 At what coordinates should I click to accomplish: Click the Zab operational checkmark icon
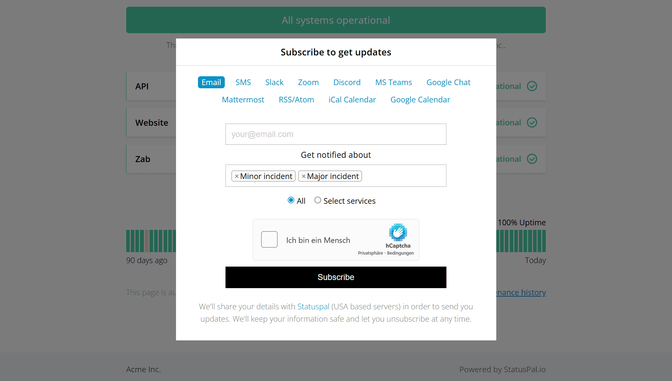[532, 159]
